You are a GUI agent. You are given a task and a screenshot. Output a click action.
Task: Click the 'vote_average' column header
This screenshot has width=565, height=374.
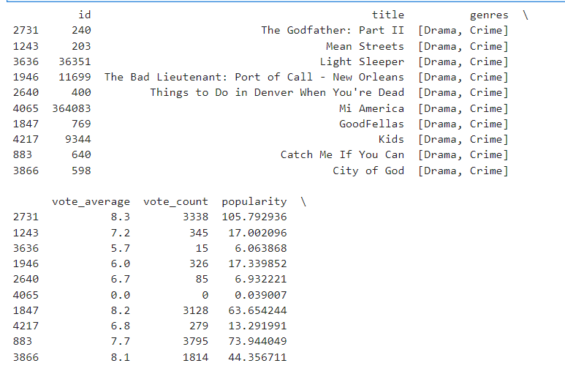tap(91, 201)
